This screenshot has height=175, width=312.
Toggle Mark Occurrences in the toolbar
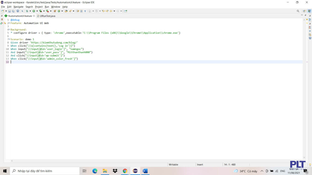click(x=78, y=11)
